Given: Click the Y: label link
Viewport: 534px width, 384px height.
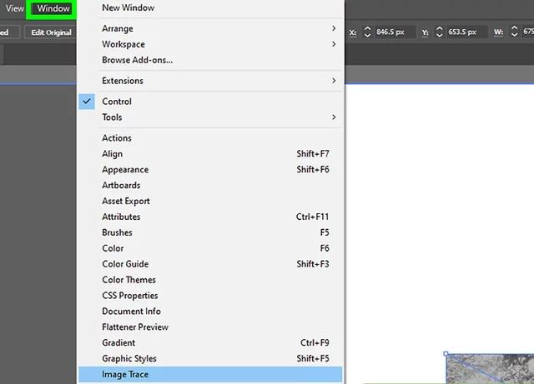Looking at the screenshot, I should [425, 32].
